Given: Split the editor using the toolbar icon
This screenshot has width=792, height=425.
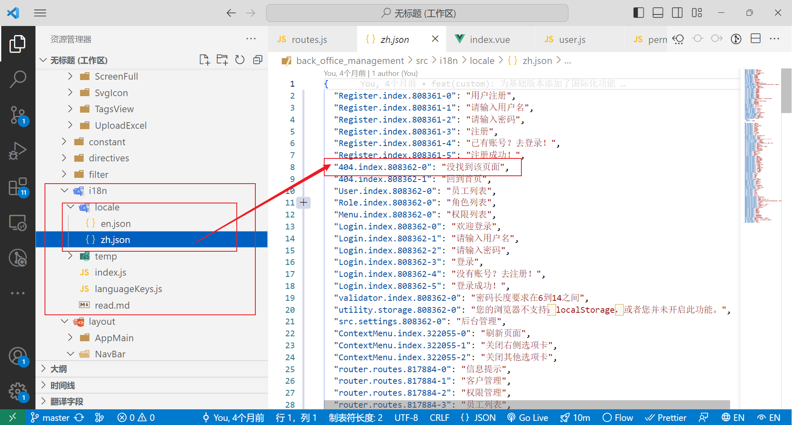Looking at the screenshot, I should [755, 38].
